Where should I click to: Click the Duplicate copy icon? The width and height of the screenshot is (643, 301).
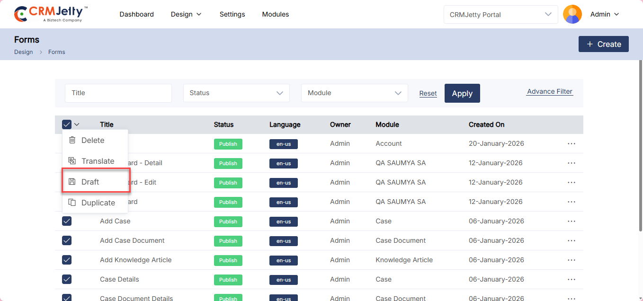click(72, 203)
